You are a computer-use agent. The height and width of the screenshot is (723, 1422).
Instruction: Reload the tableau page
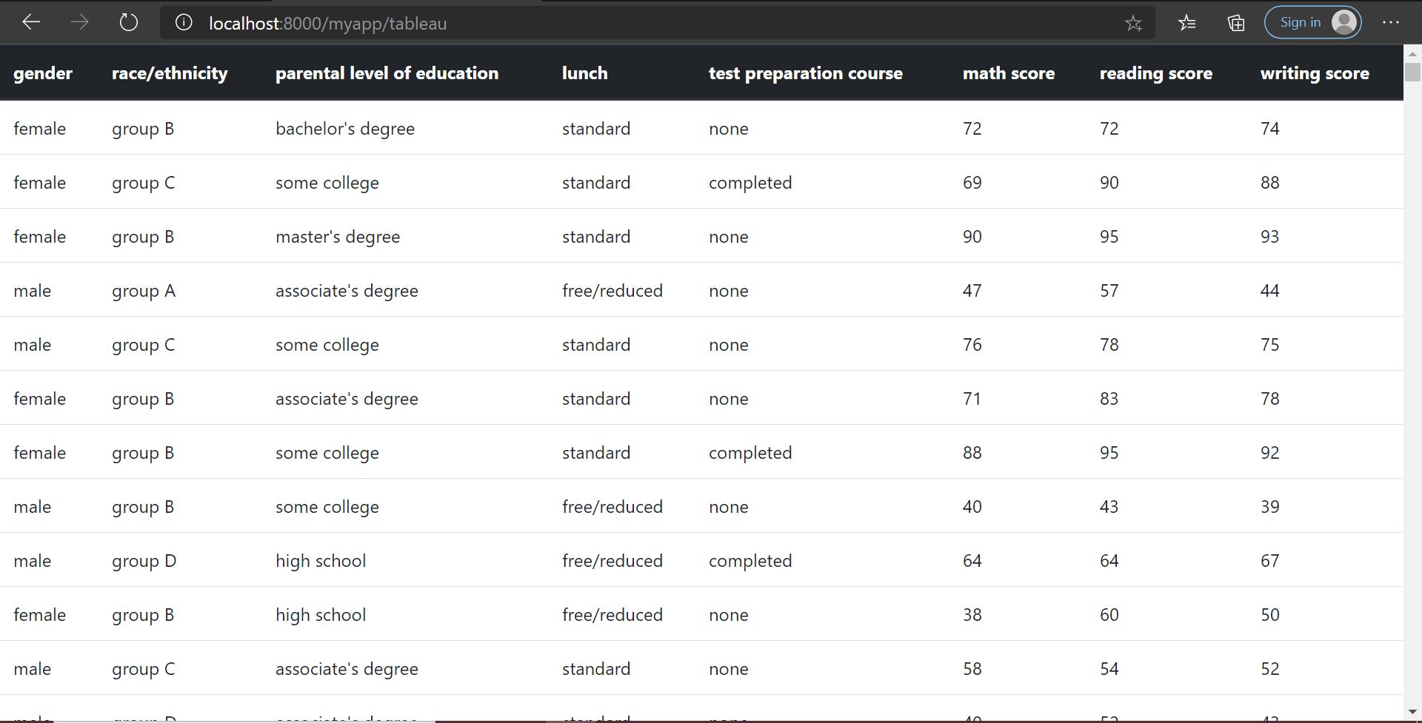(x=128, y=22)
